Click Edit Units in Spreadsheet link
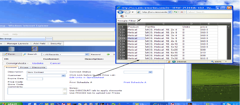240x105 pixels. tap(87, 77)
